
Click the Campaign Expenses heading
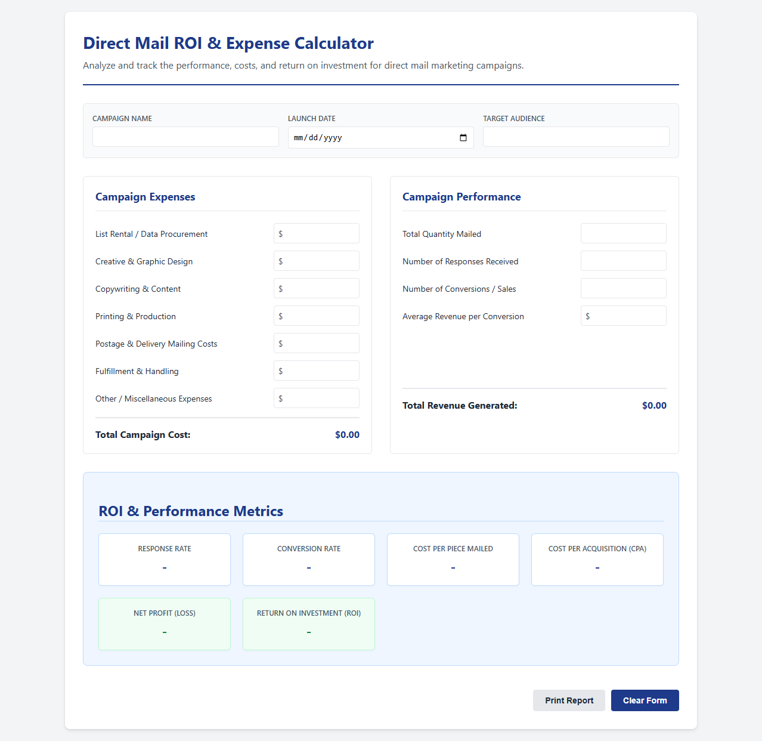(x=145, y=197)
